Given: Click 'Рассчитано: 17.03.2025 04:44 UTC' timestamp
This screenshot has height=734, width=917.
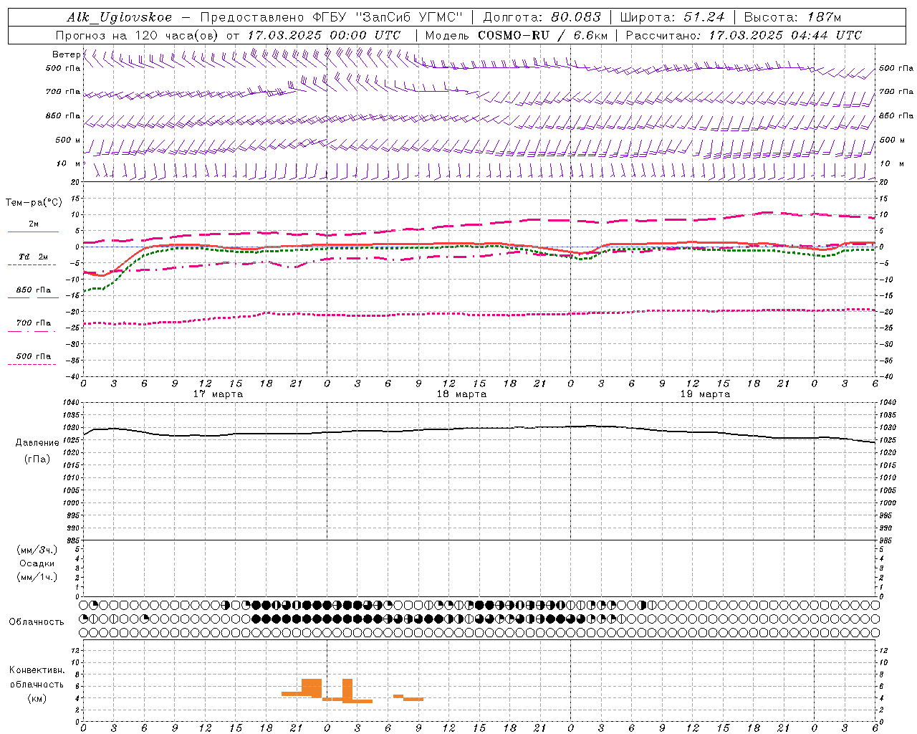Looking at the screenshot, I should (744, 35).
